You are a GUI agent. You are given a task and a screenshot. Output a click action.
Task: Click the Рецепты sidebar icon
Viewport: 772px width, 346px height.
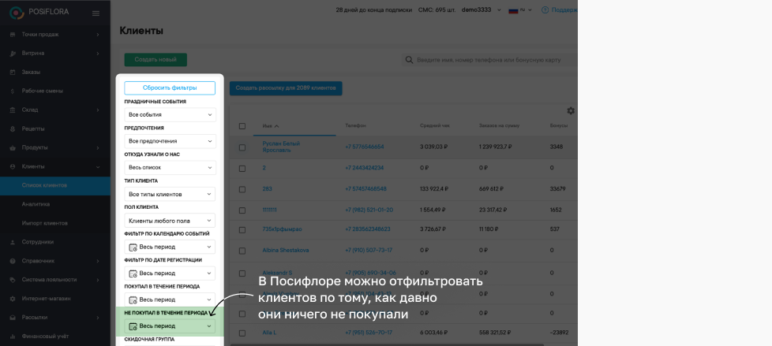(x=13, y=128)
